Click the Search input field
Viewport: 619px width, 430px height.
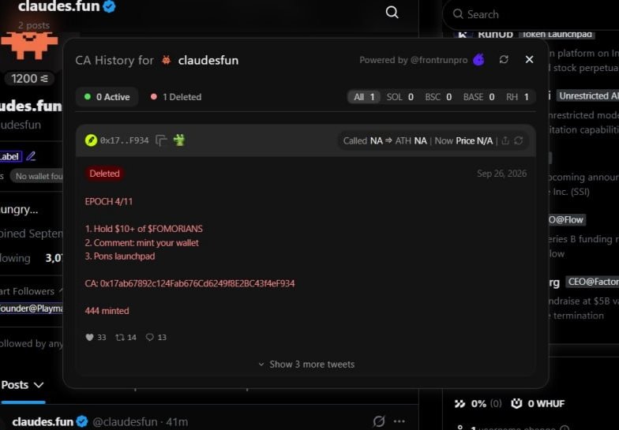[x=531, y=14]
